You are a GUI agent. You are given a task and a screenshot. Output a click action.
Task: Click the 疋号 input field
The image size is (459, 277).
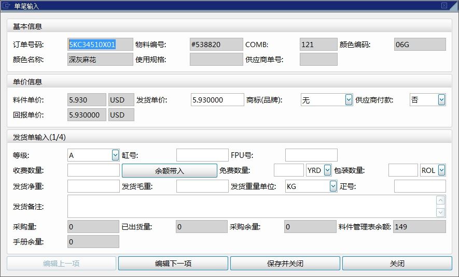(420, 186)
